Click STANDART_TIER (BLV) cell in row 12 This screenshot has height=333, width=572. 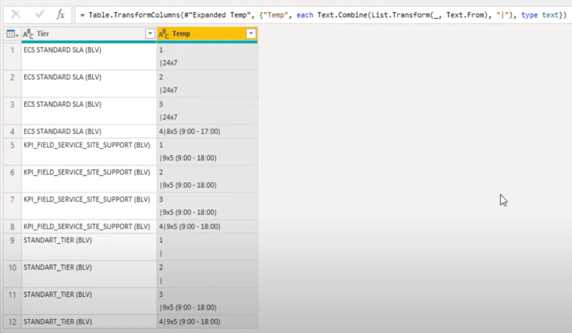89,322
